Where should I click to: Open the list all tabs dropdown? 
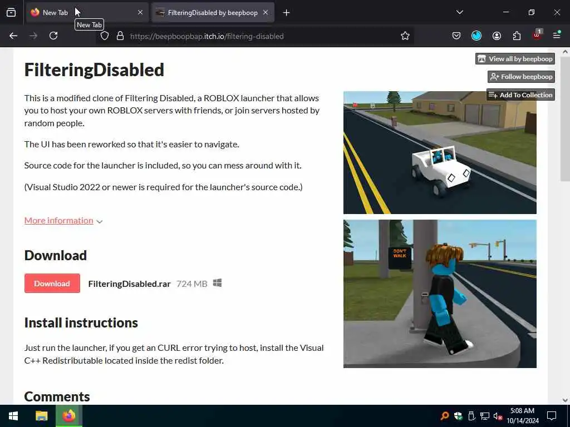point(460,13)
